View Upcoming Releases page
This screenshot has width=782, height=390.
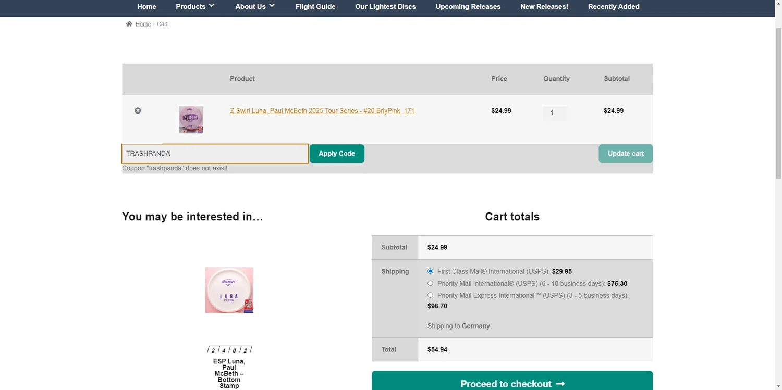468,7
